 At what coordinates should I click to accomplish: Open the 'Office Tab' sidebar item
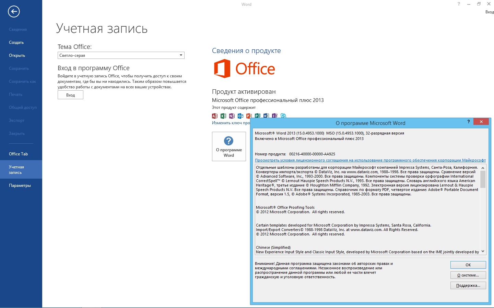pyautogui.click(x=19, y=154)
